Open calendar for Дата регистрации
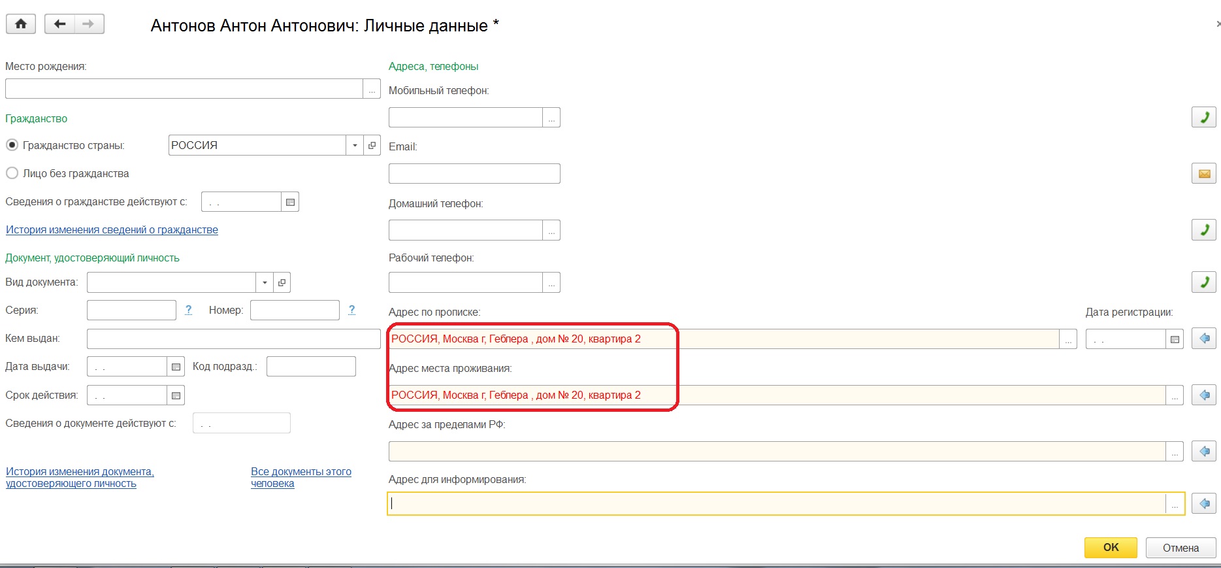 pos(1175,339)
